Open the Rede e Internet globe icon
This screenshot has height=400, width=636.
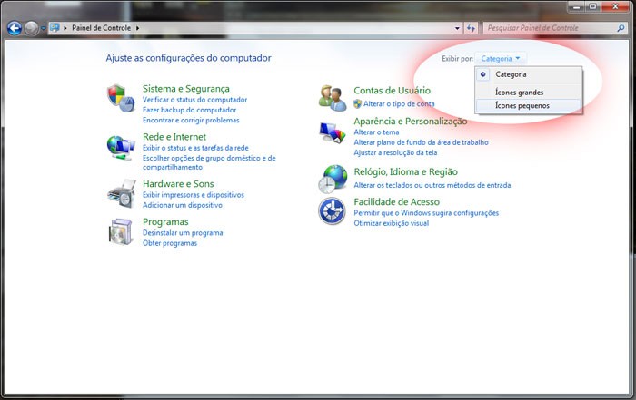coord(121,148)
